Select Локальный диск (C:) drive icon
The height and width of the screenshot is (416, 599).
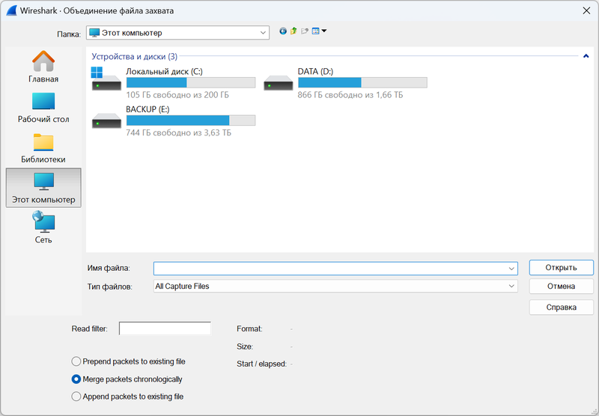(x=106, y=79)
